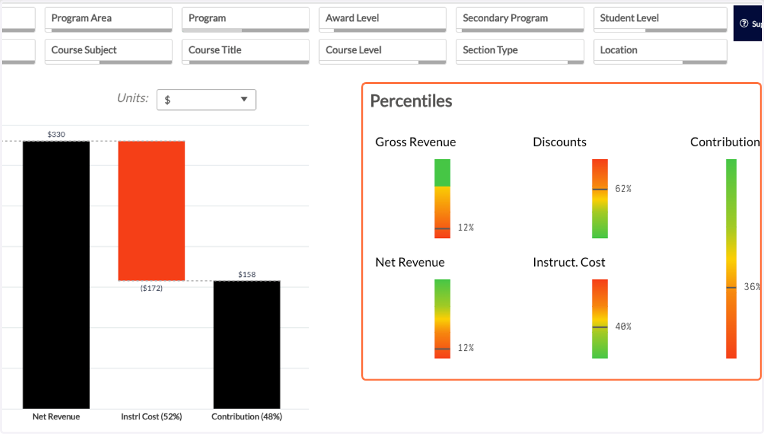Screen dimensions: 764x434
Task: Open the Program filter dropdown
Action: pos(246,19)
